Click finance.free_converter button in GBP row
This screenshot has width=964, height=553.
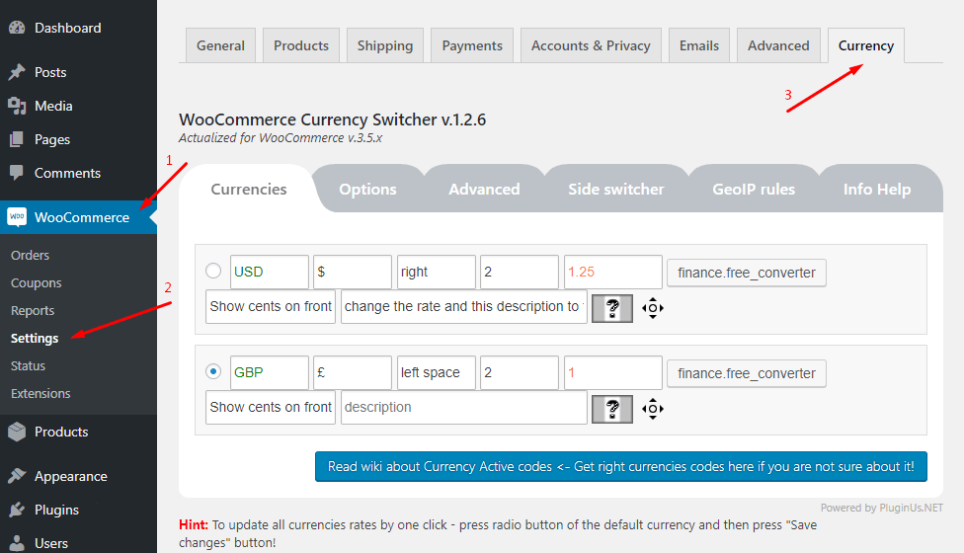pyautogui.click(x=747, y=373)
